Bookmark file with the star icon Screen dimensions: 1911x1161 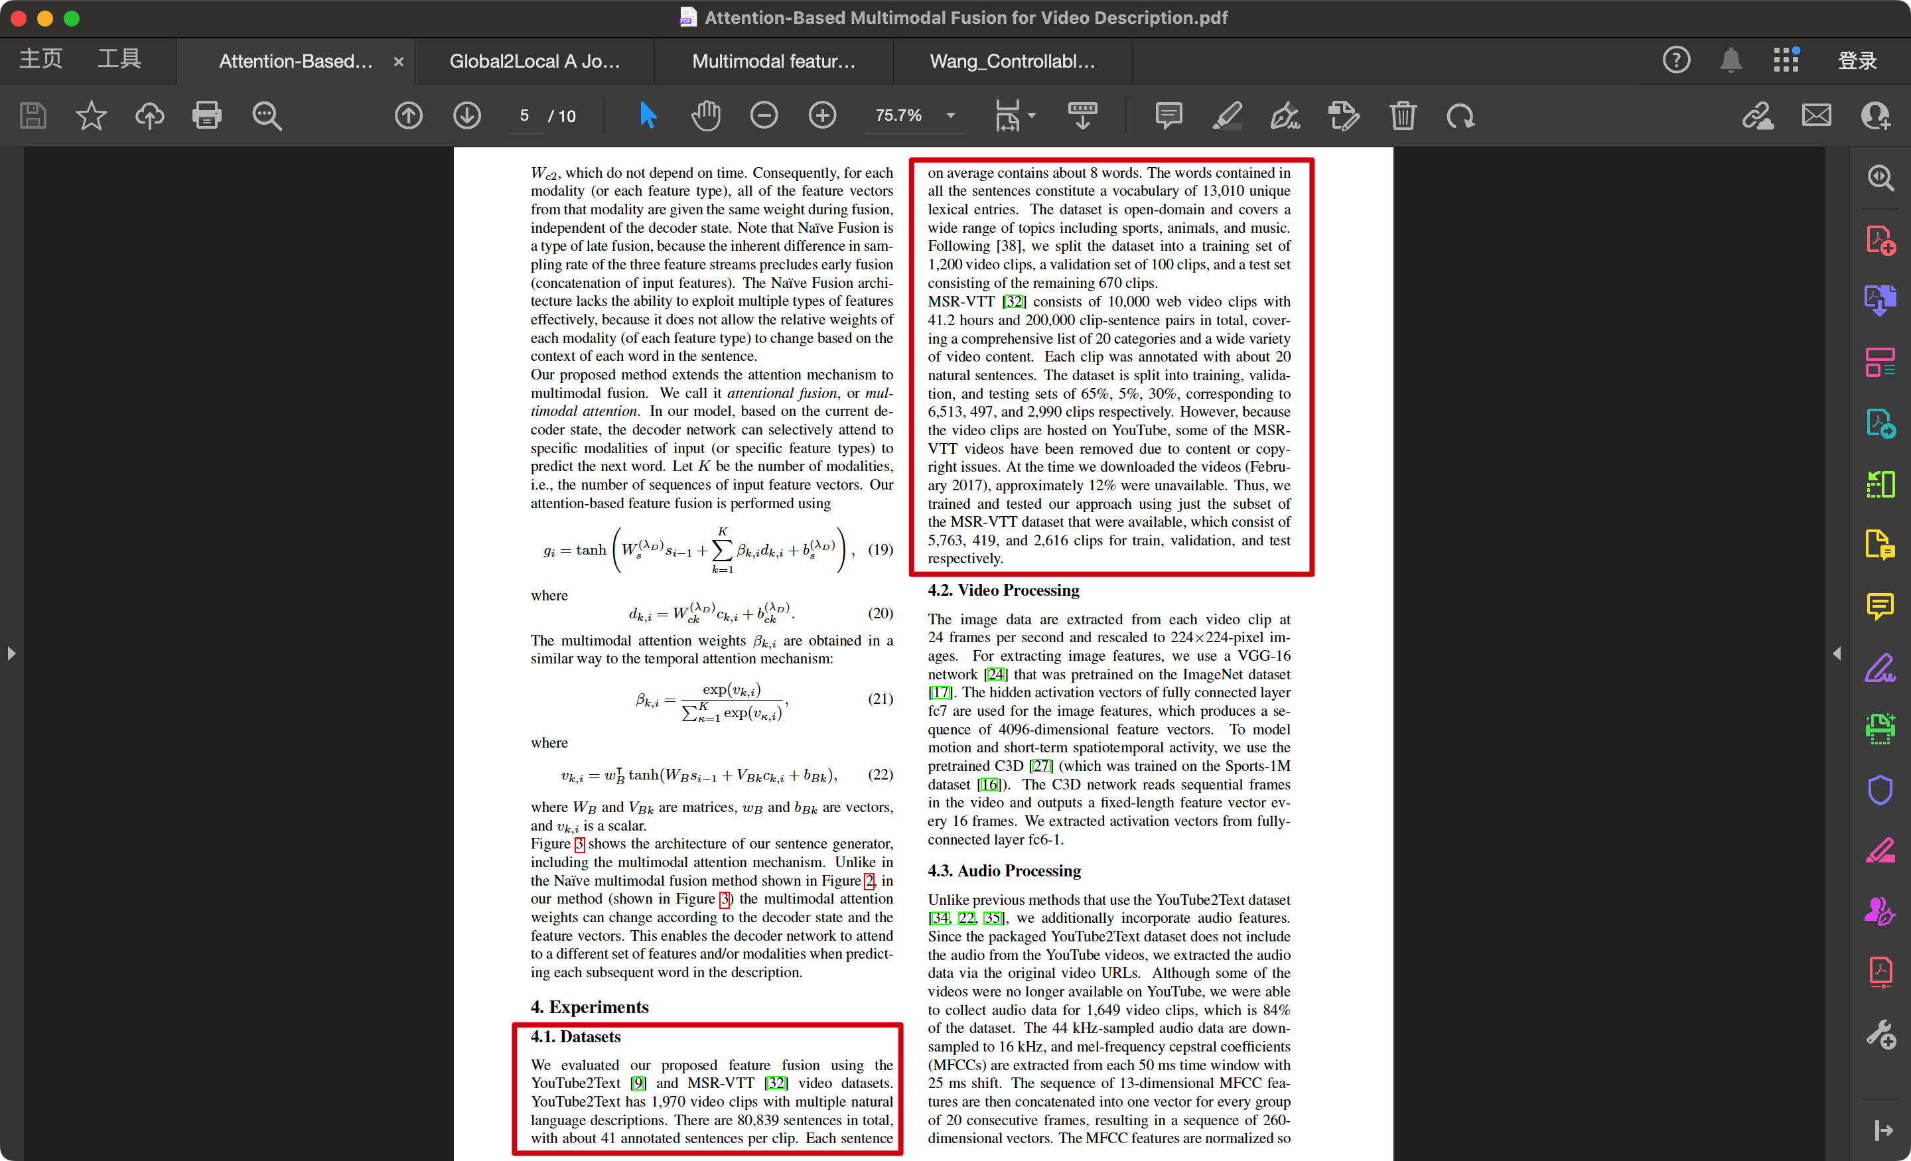click(91, 115)
